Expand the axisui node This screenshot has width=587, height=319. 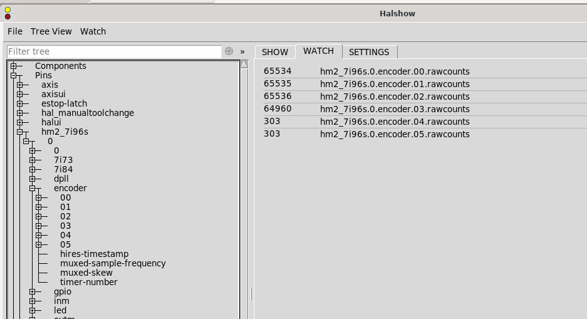coord(20,94)
